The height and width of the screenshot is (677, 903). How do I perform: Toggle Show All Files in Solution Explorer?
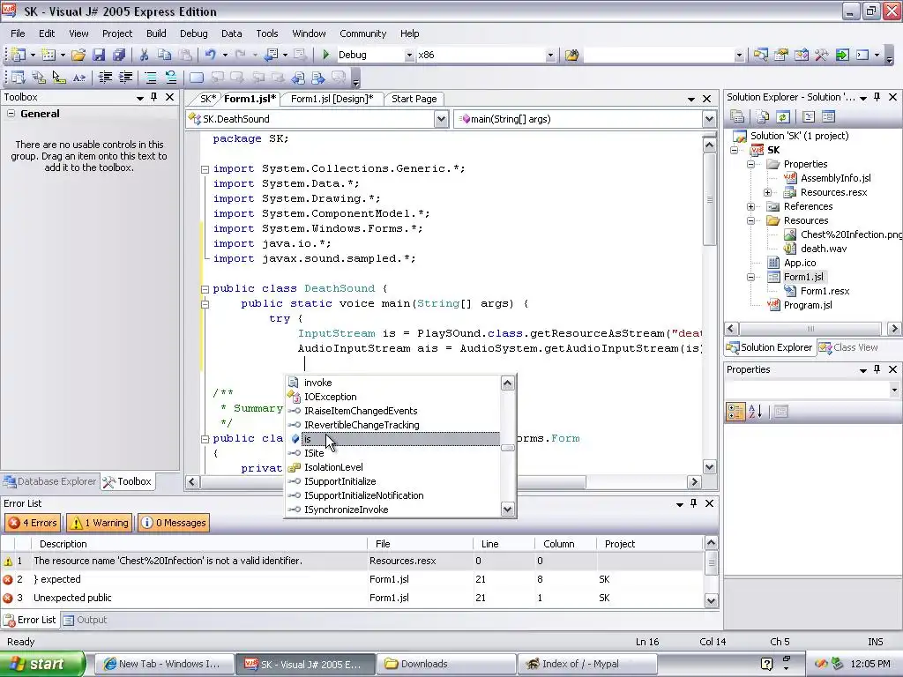point(763,117)
